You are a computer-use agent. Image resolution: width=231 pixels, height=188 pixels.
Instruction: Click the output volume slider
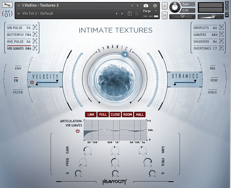pos(211,17)
